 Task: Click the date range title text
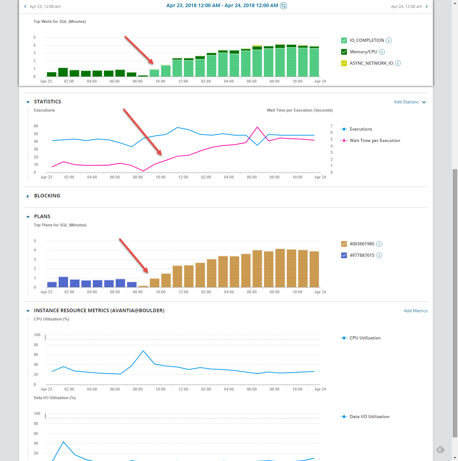pyautogui.click(x=222, y=5)
